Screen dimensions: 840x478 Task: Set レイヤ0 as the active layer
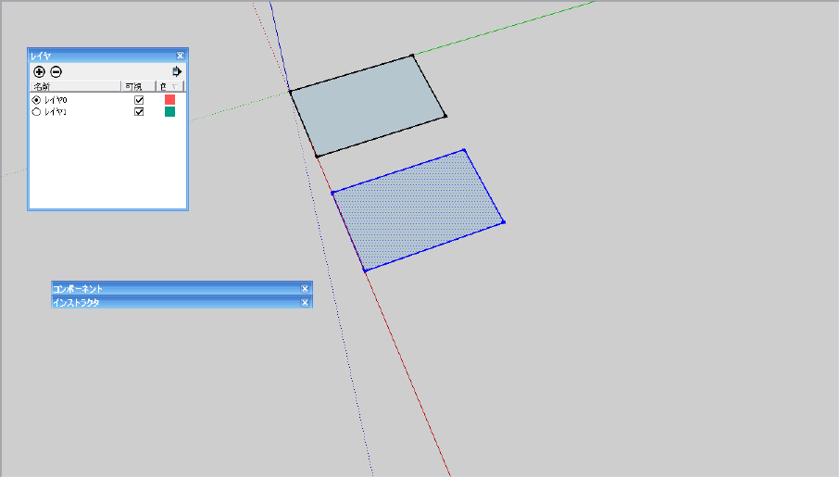(x=36, y=100)
